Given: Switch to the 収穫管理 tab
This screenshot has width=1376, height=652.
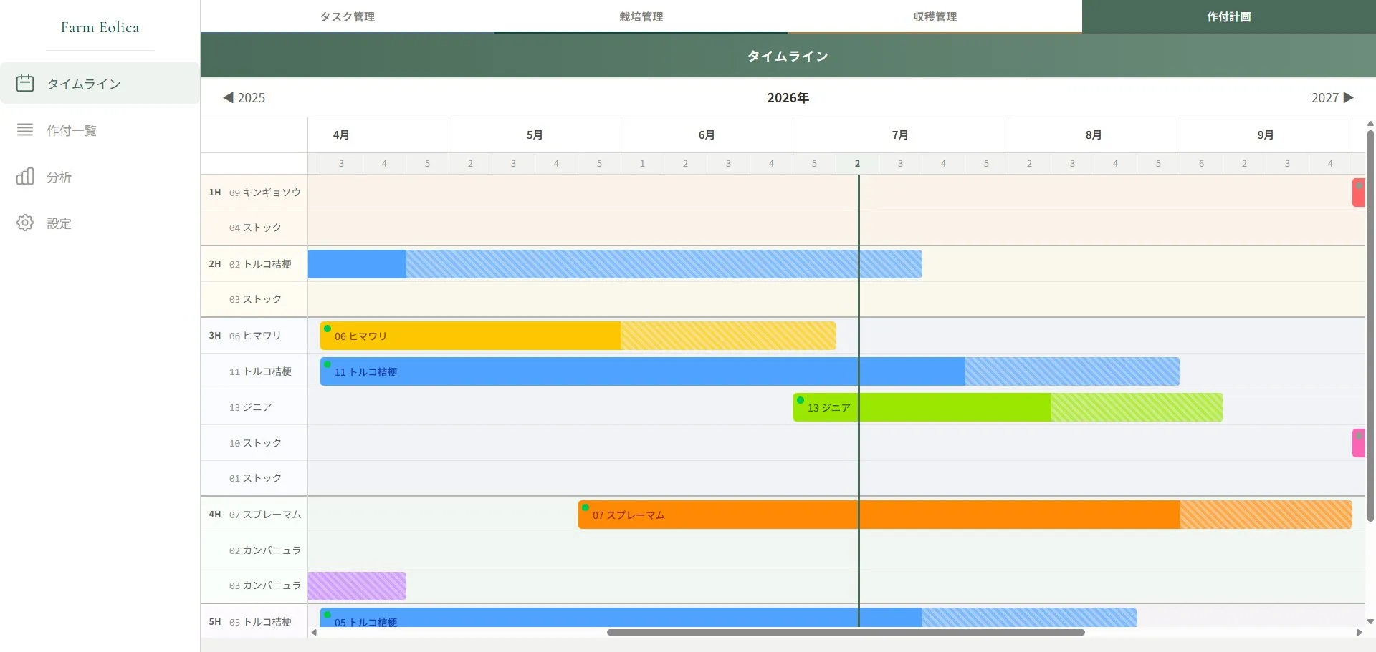Looking at the screenshot, I should coord(935,16).
